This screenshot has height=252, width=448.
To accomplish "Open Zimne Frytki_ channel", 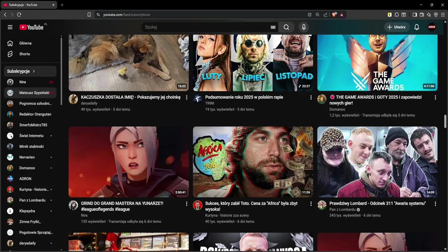I will [30, 222].
